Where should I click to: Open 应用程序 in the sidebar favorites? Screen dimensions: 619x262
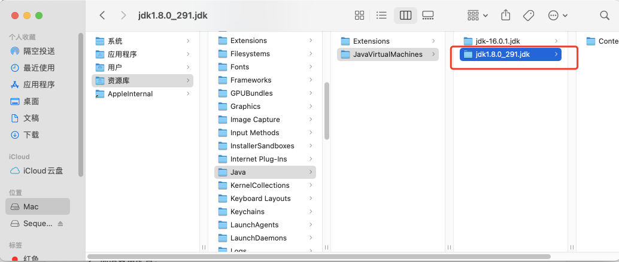(39, 84)
